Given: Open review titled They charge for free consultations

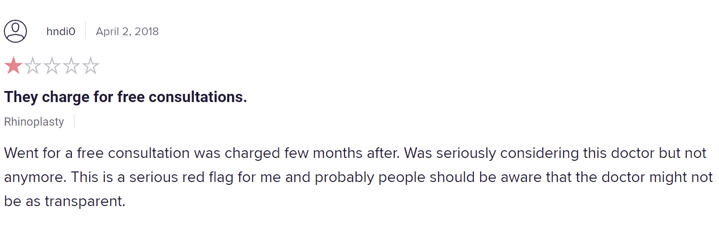Looking at the screenshot, I should click(125, 97).
